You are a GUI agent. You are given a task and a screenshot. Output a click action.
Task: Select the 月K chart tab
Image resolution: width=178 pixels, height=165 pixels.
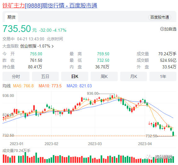134,76
